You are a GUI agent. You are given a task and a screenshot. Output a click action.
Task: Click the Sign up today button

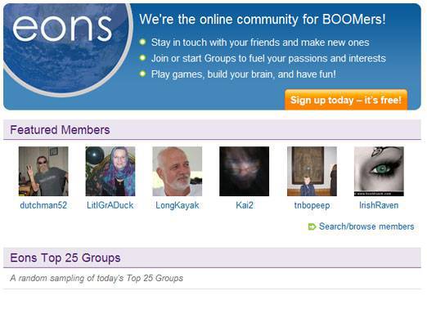(346, 100)
